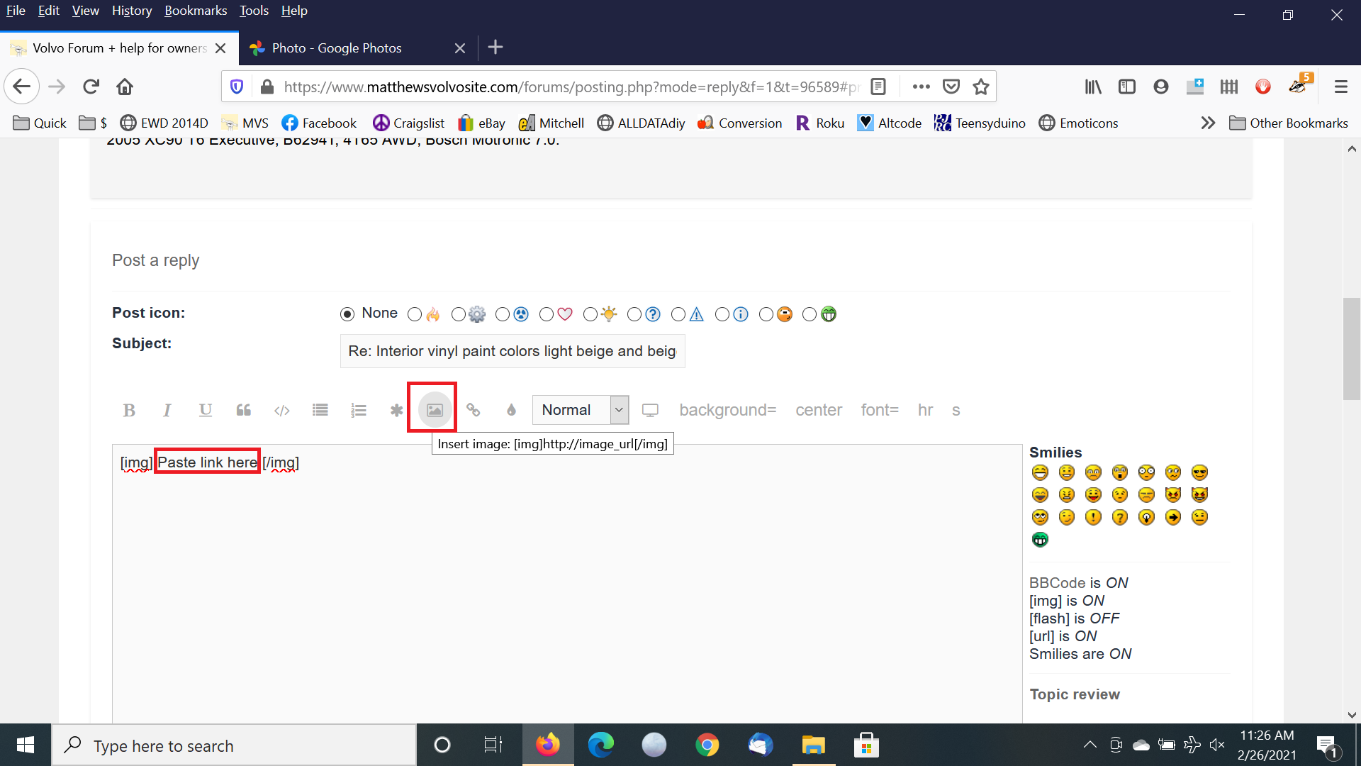Click the Bold formatting icon
Viewport: 1361px width, 766px height.
pos(129,410)
